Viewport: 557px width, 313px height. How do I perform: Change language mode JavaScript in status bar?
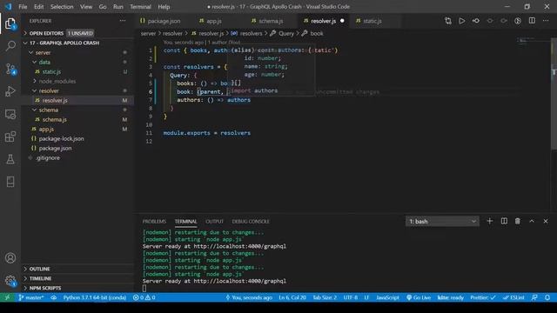(387, 297)
